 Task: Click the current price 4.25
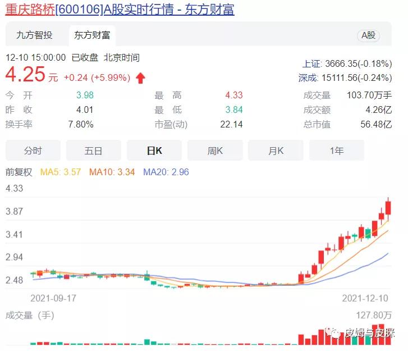25,74
